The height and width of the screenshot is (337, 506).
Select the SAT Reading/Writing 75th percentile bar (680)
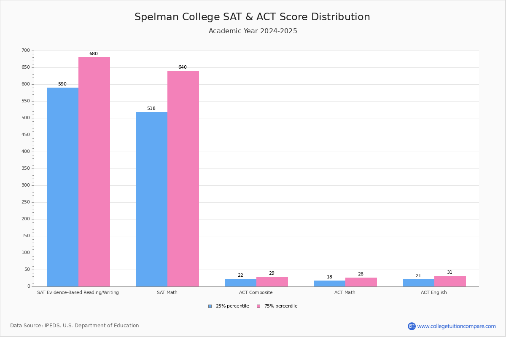tap(94, 172)
